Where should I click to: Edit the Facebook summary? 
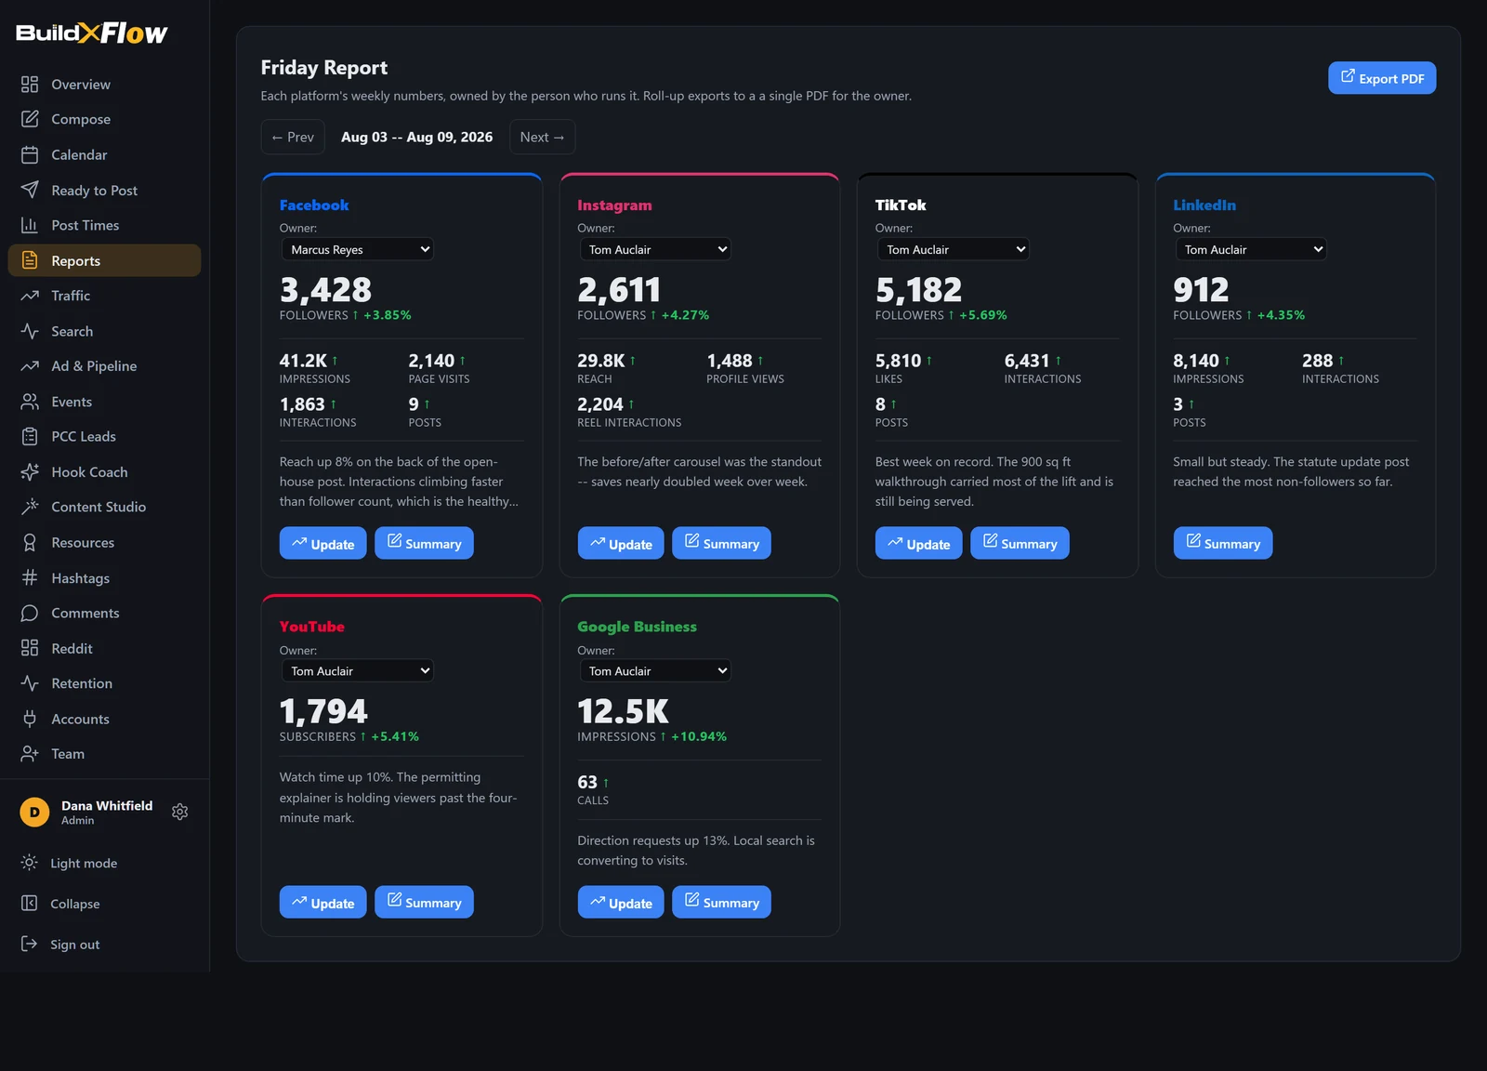click(x=424, y=543)
